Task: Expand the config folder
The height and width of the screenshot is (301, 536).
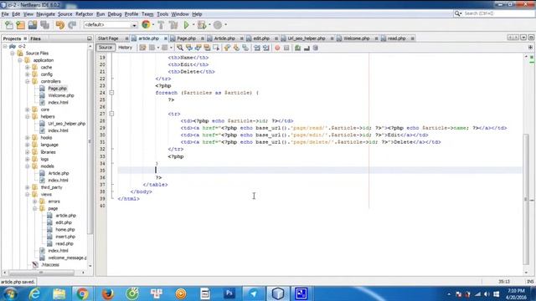Action: pyautogui.click(x=28, y=74)
